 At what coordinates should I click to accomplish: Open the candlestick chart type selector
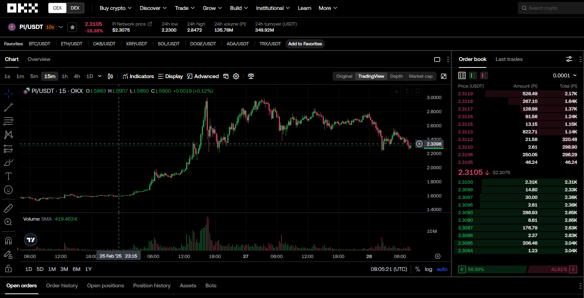110,76
